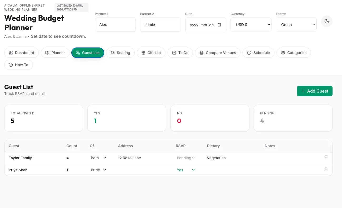Toggle dark mode with the moon icon

point(326,22)
